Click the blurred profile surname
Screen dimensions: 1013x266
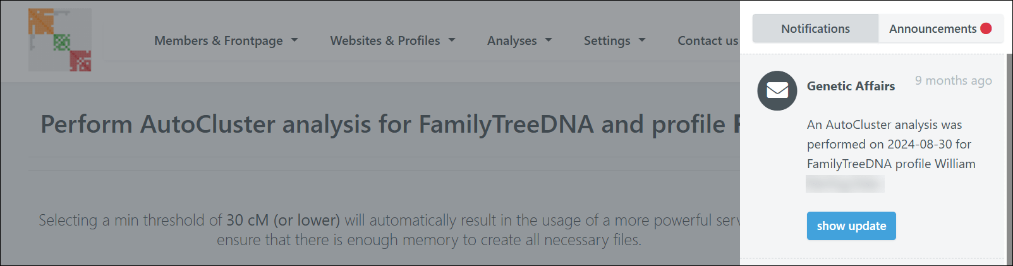click(845, 184)
